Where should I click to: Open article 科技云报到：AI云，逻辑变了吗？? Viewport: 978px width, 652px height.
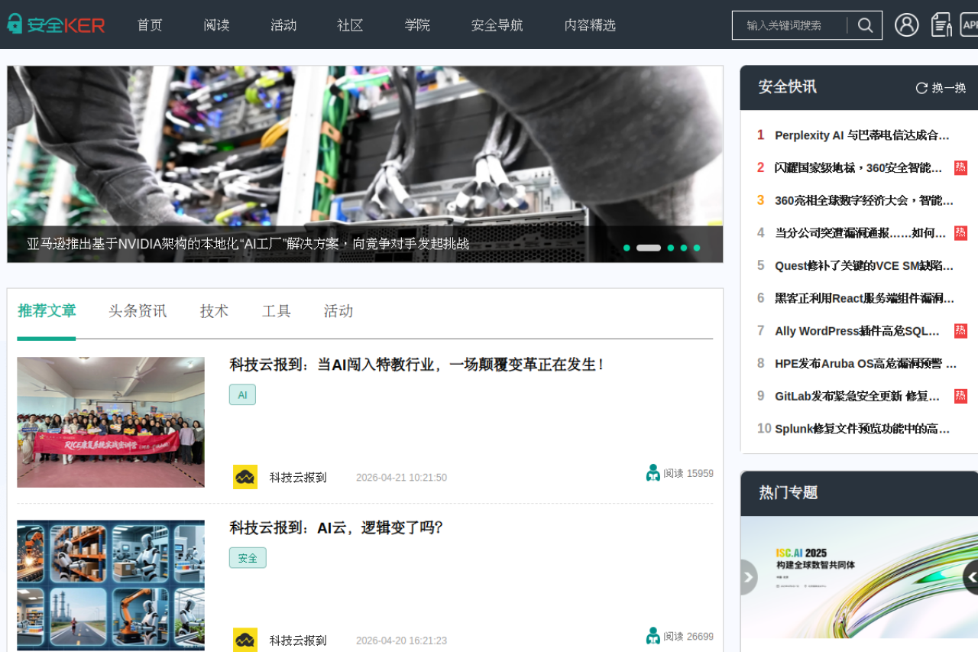point(336,528)
